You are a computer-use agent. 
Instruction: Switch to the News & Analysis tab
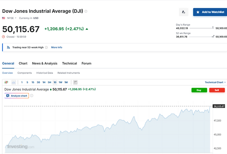(45, 63)
